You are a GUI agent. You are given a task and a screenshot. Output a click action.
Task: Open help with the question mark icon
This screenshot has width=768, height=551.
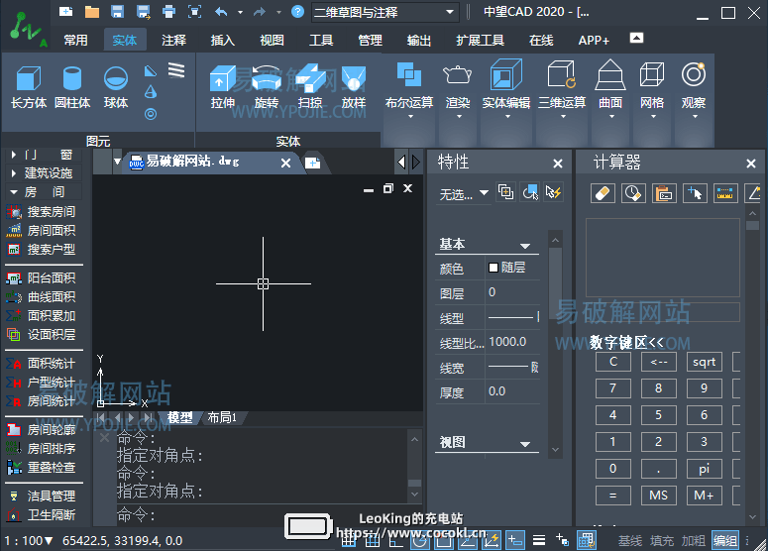(297, 11)
